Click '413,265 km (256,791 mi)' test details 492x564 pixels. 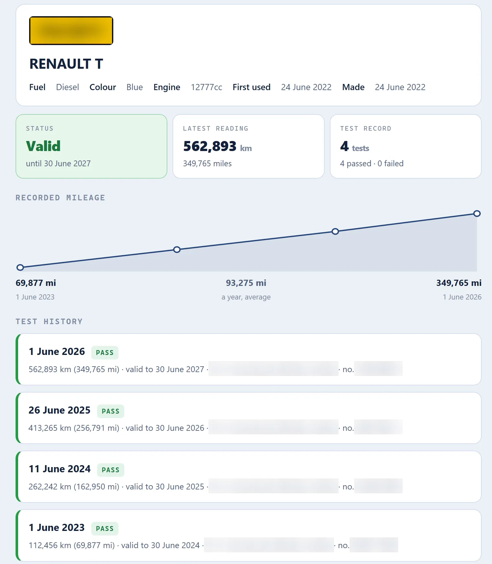click(74, 428)
